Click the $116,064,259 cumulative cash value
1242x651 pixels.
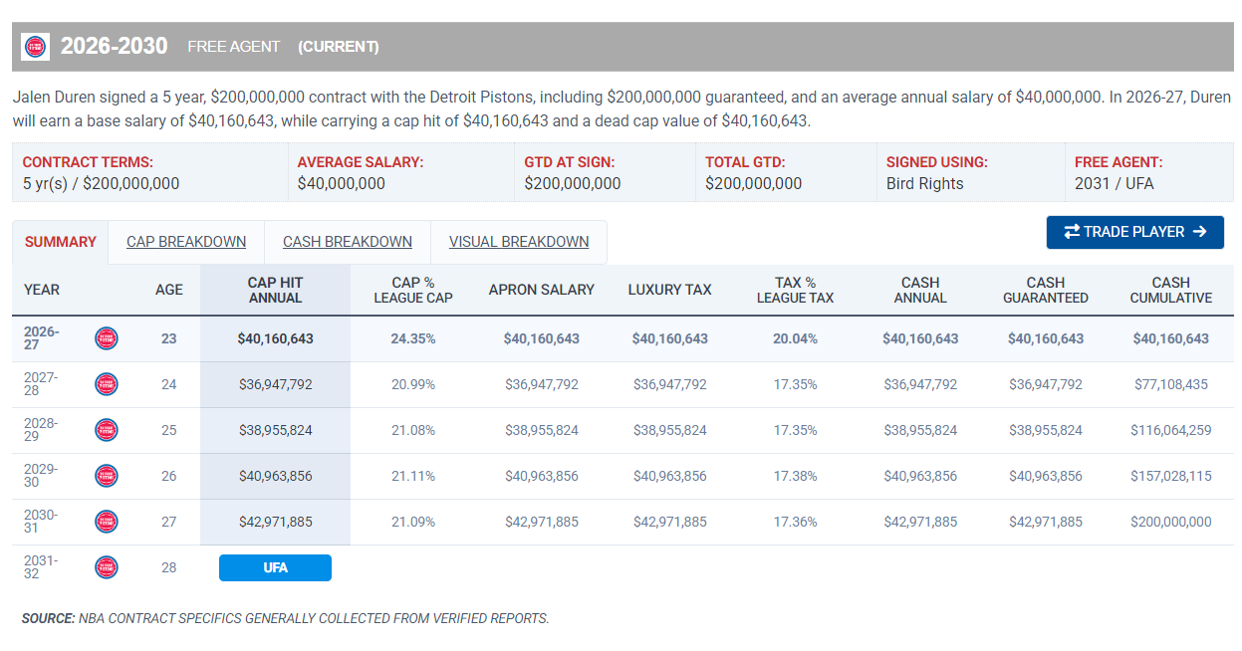1171,430
